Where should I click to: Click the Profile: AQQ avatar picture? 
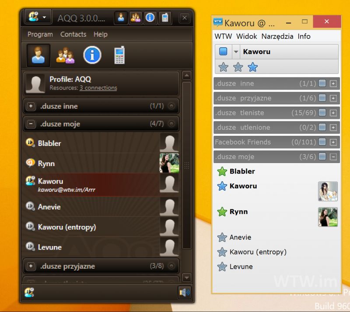click(35, 83)
